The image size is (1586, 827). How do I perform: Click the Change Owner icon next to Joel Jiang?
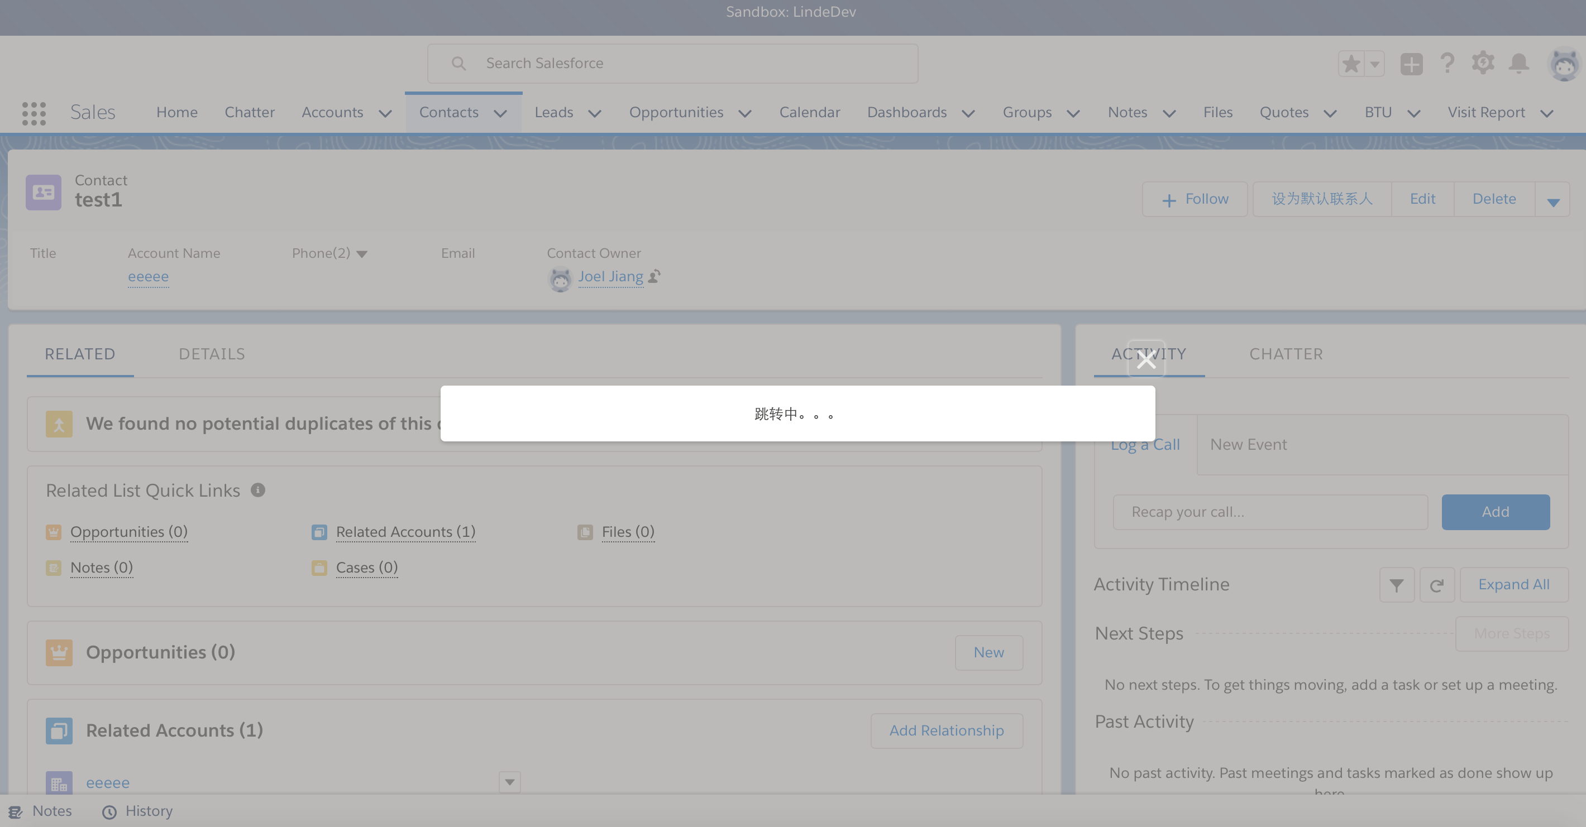pos(655,276)
